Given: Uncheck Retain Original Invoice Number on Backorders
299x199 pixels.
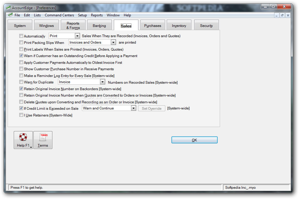Looking at the screenshot, I should 21,89.
